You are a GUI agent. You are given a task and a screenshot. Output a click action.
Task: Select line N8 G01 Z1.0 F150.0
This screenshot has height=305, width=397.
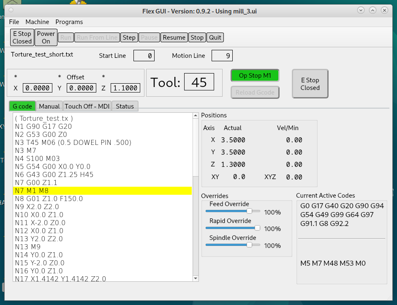[102, 199]
